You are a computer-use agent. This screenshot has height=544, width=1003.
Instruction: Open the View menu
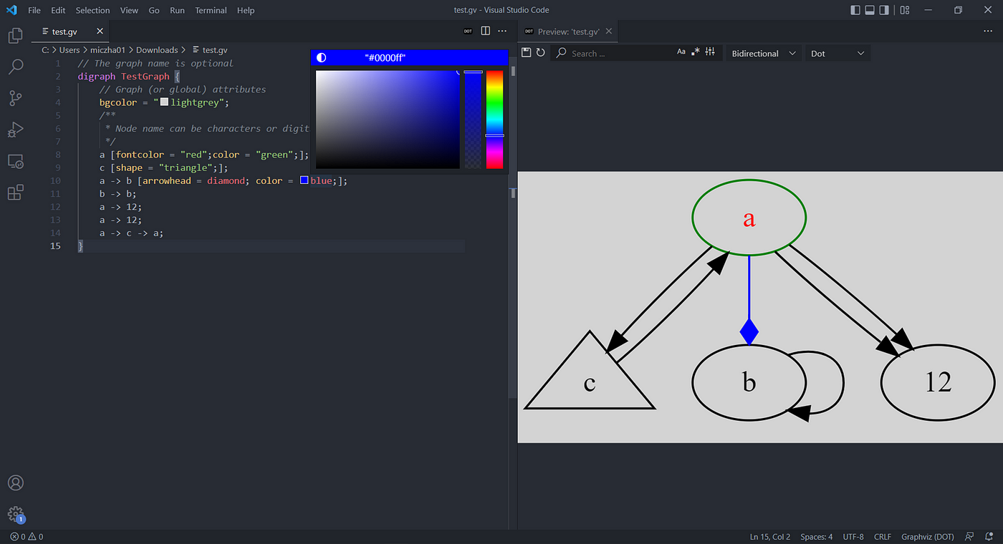130,10
